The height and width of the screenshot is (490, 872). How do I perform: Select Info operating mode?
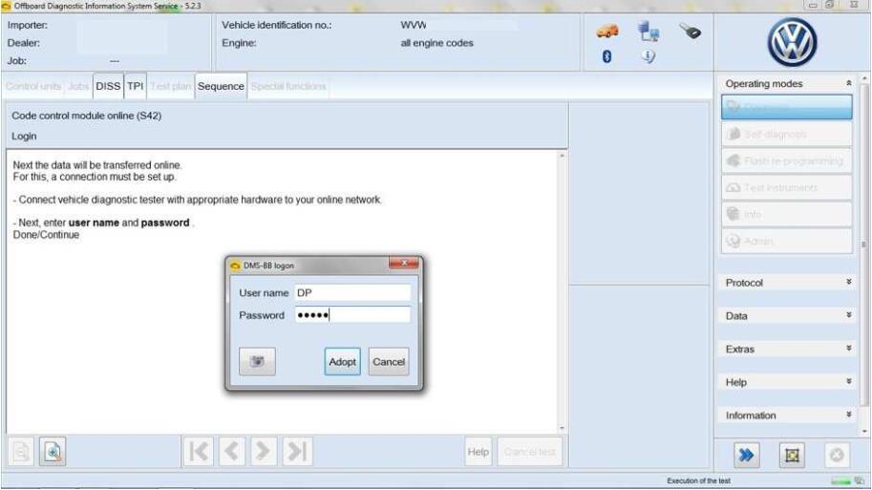pyautogui.click(x=786, y=214)
